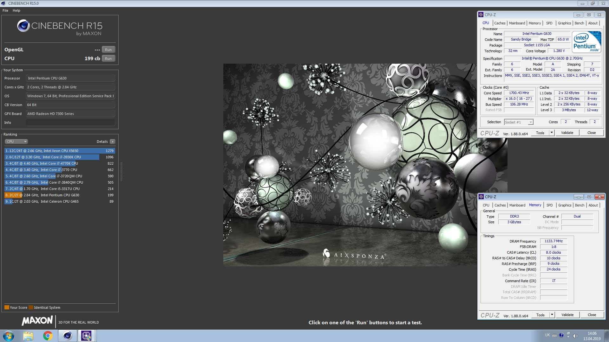Switch to About tab in top CPU-Z
This screenshot has height=342, width=609.
593,23
